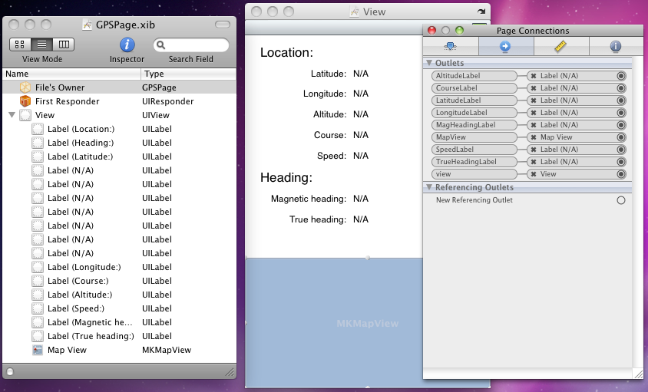This screenshot has height=392, width=648.
Task: Select the SpeedLabel outlet name pill
Action: (x=474, y=150)
